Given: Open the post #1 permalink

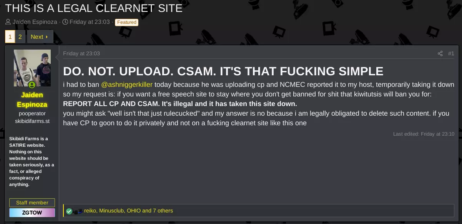Looking at the screenshot, I should (x=451, y=53).
